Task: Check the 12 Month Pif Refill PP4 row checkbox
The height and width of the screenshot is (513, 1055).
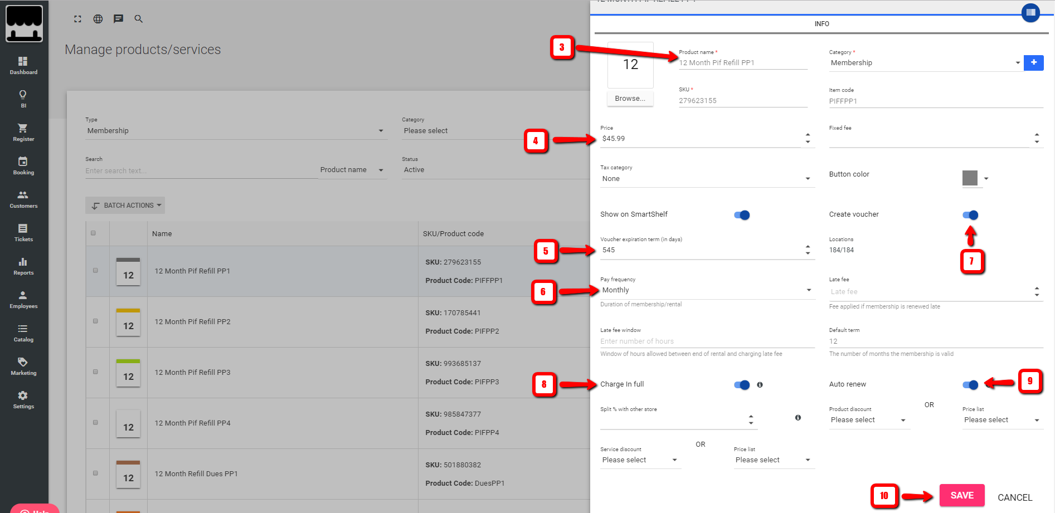Action: (x=95, y=423)
